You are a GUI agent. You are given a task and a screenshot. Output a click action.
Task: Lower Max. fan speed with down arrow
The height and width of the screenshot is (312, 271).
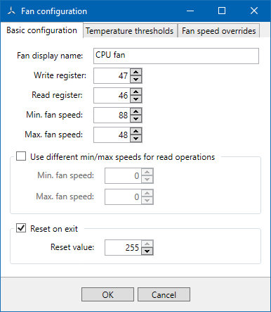pyautogui.click(x=136, y=139)
